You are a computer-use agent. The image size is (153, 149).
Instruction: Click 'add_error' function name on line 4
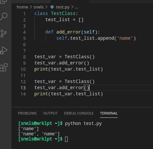pyautogui.click(x=69, y=32)
